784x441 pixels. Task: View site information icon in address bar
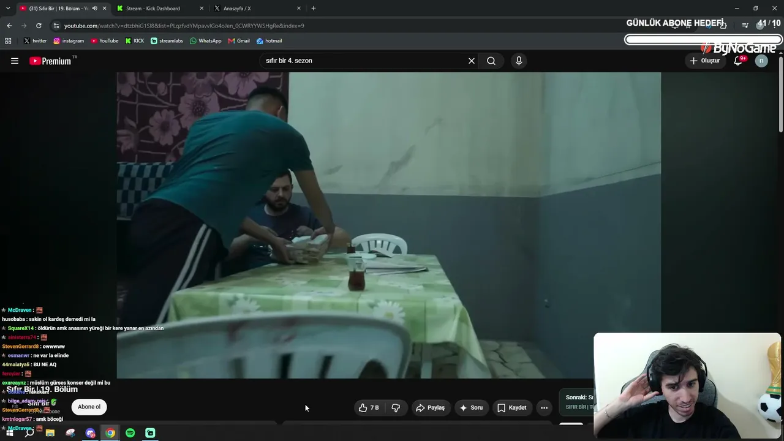[x=56, y=26]
